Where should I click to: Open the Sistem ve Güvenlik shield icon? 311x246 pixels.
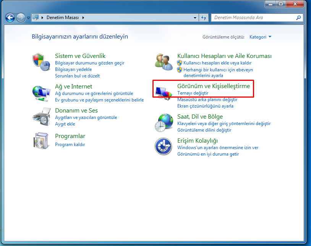(41, 62)
